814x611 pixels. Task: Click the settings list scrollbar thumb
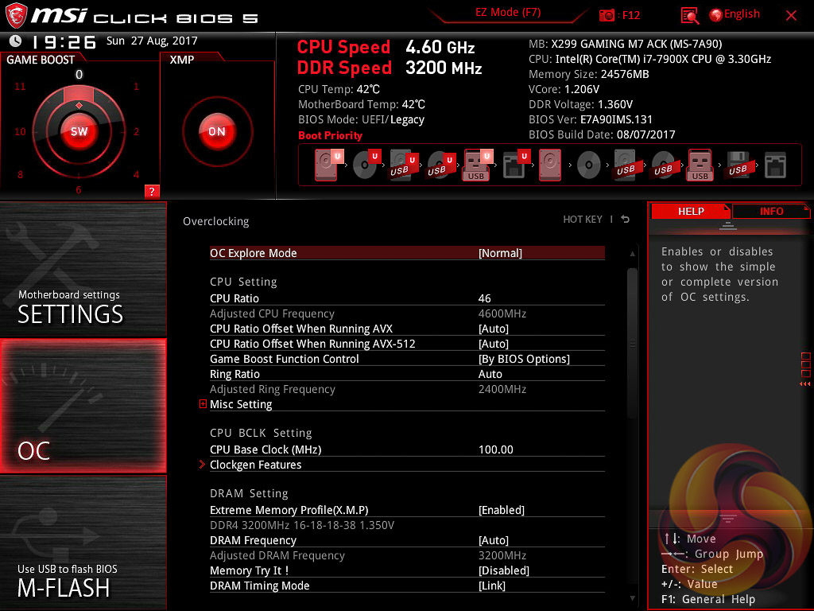pyautogui.click(x=632, y=343)
